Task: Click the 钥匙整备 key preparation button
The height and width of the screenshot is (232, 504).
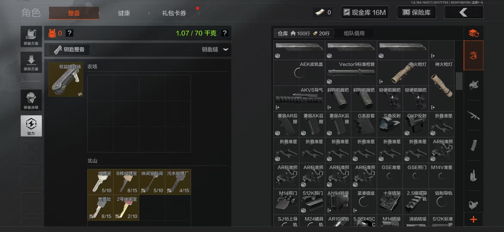Action: (69, 49)
